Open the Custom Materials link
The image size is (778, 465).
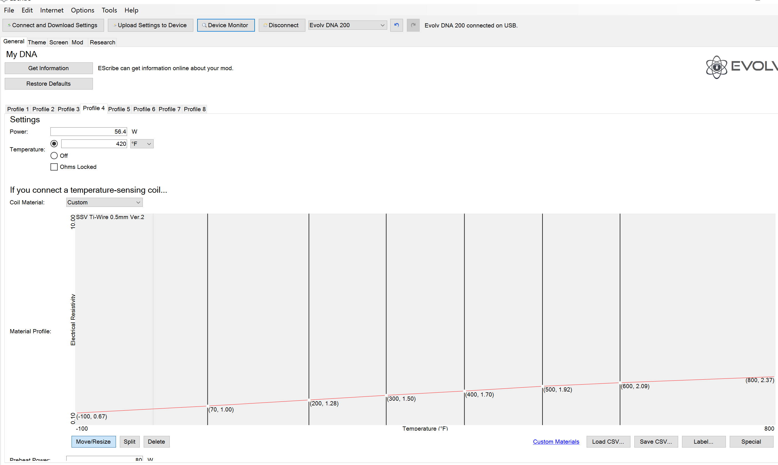coord(556,441)
